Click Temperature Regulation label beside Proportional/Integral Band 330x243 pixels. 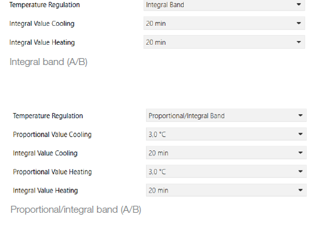pos(48,116)
